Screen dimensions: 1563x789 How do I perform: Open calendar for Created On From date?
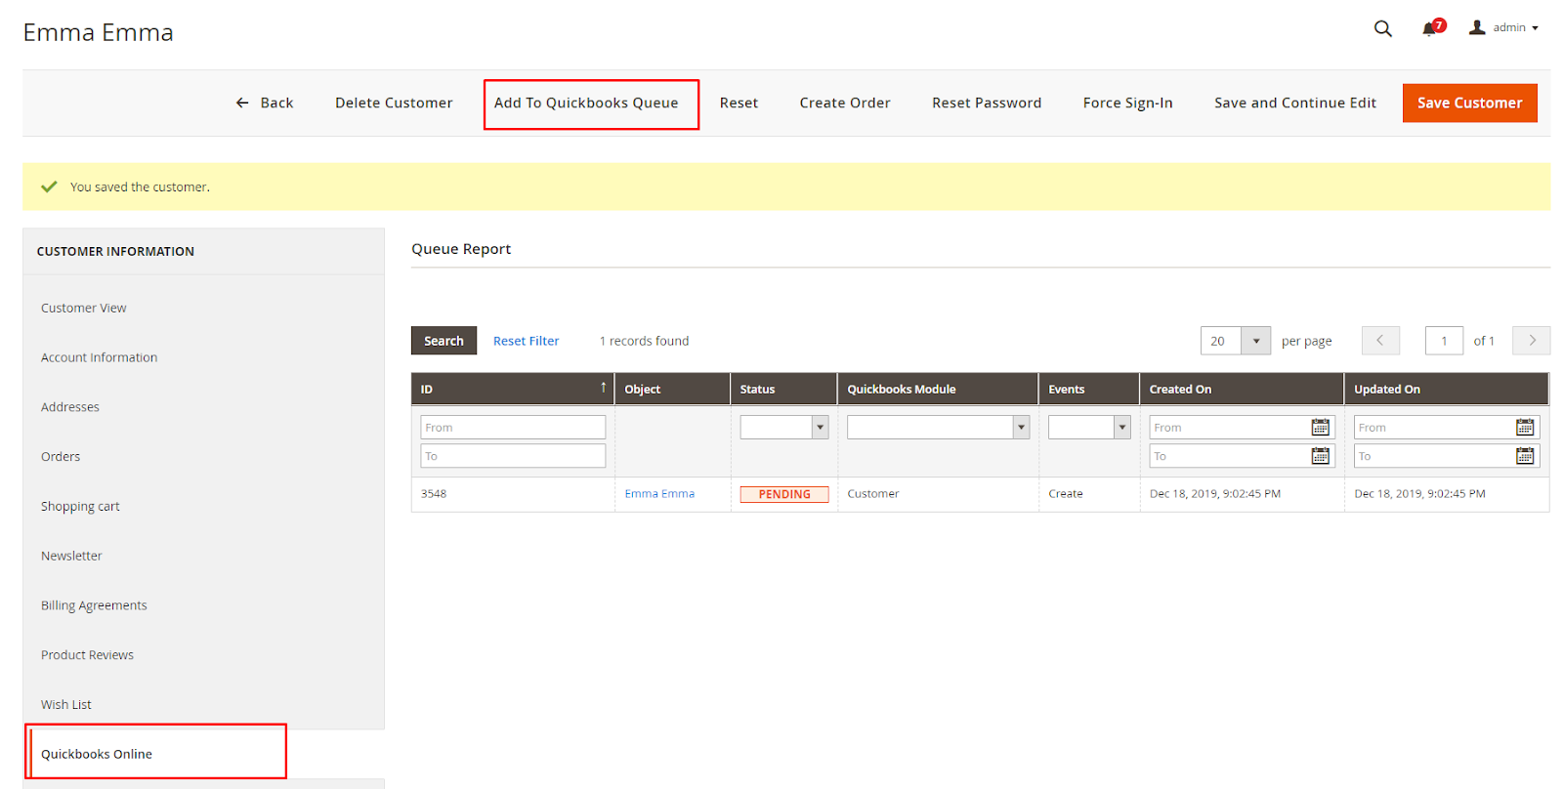click(1320, 428)
